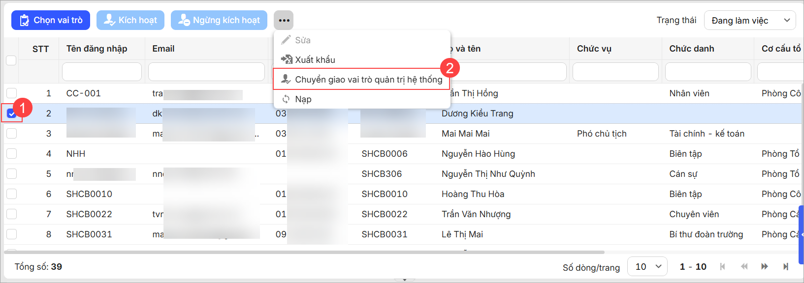Image resolution: width=804 pixels, height=283 pixels.
Task: Choose Xuất khẩu from the menu
Action: (x=315, y=60)
